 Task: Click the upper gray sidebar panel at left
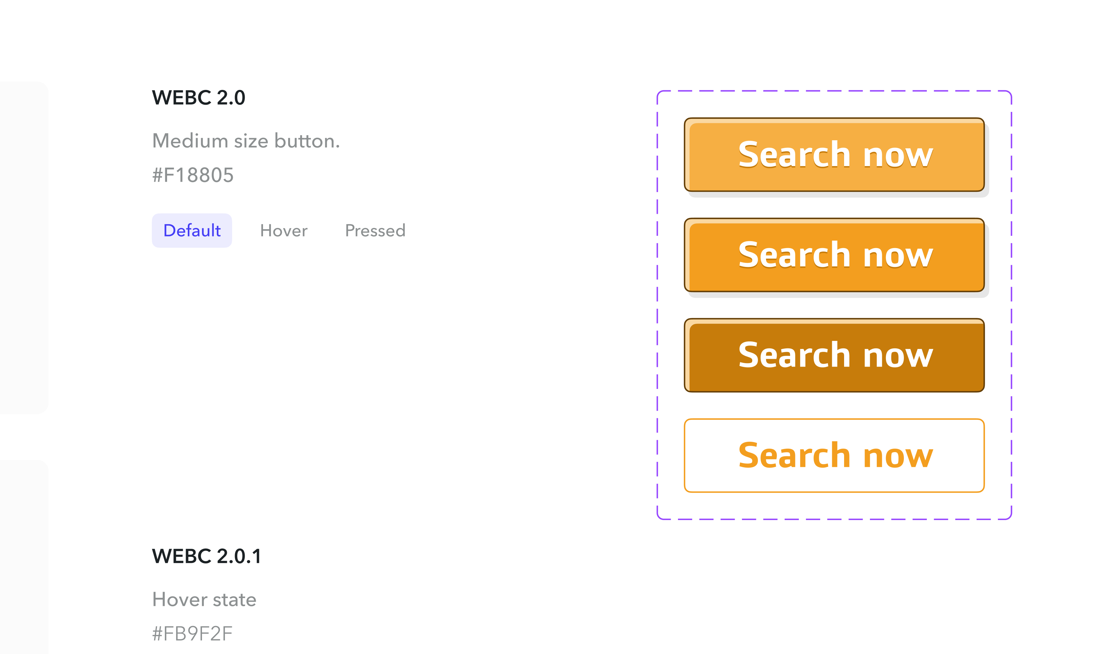23,247
